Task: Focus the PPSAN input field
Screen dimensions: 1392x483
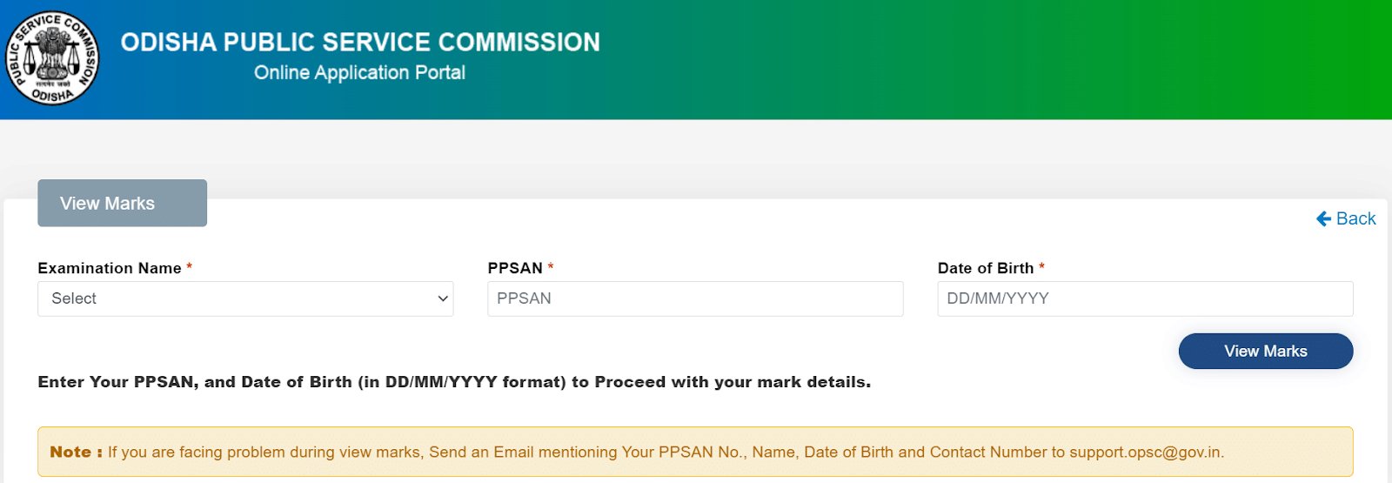Action: pyautogui.click(x=694, y=299)
